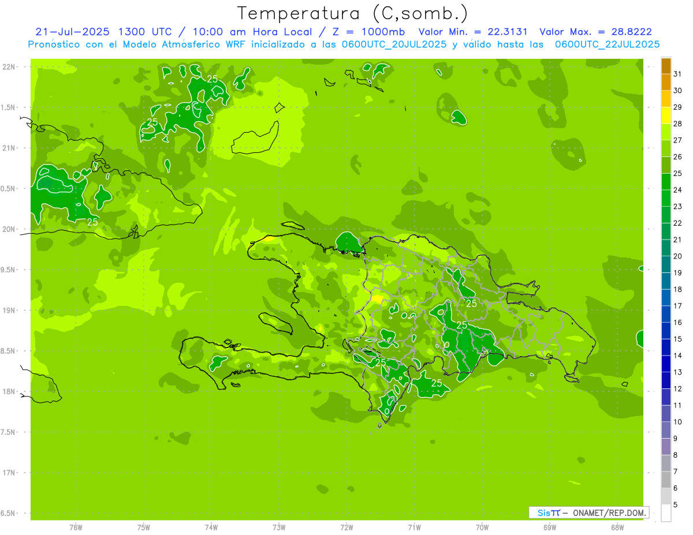Screen dimensions: 693x535
Task: Click the 18N latitude axis label
Action: (x=9, y=392)
